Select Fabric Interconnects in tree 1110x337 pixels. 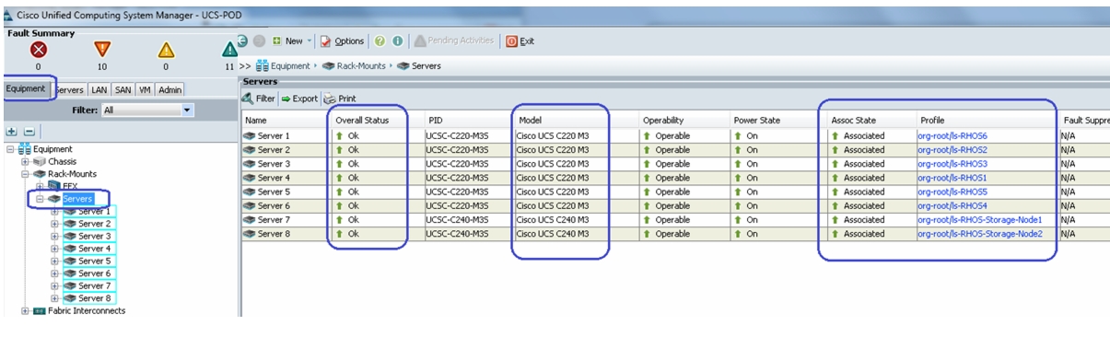click(x=79, y=311)
